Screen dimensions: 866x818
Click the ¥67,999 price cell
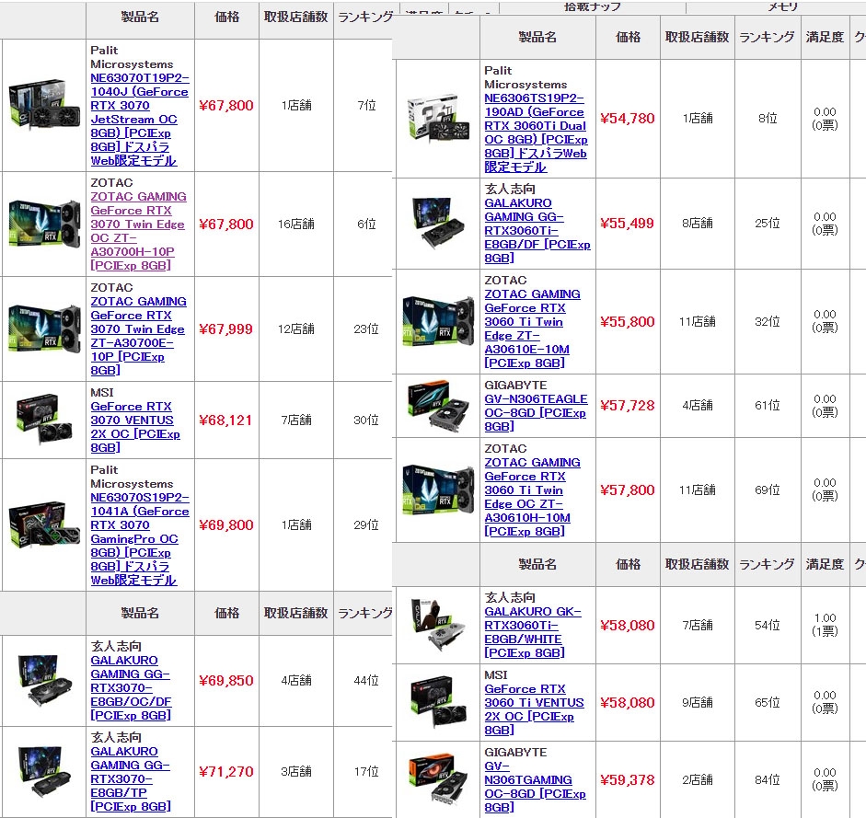(225, 329)
